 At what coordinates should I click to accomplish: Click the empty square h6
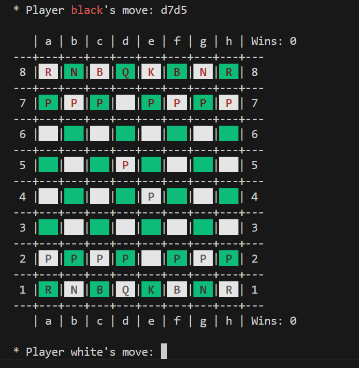(x=229, y=134)
